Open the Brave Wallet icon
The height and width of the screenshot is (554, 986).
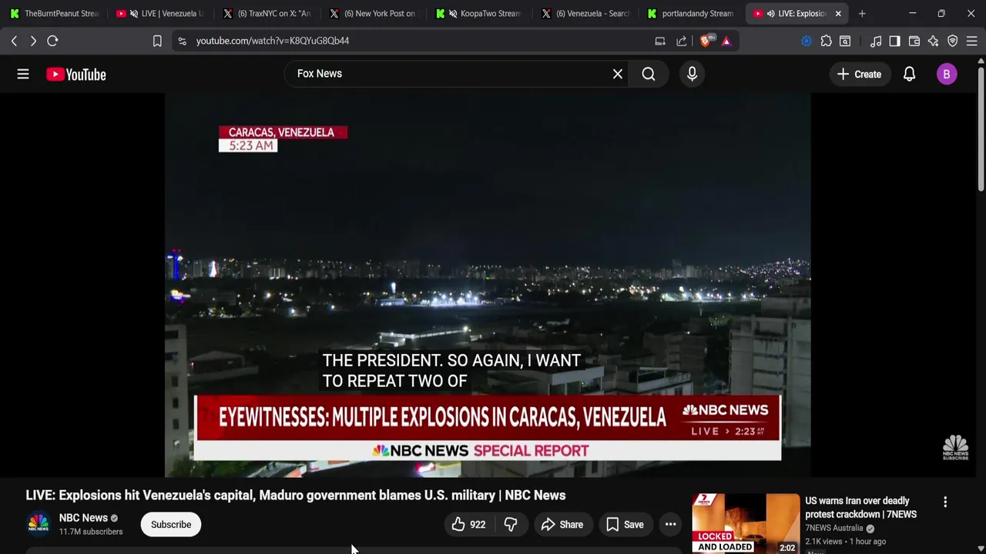914,41
